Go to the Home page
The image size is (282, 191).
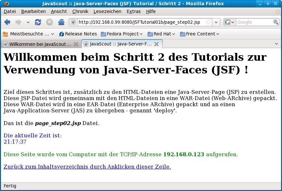coord(61,22)
